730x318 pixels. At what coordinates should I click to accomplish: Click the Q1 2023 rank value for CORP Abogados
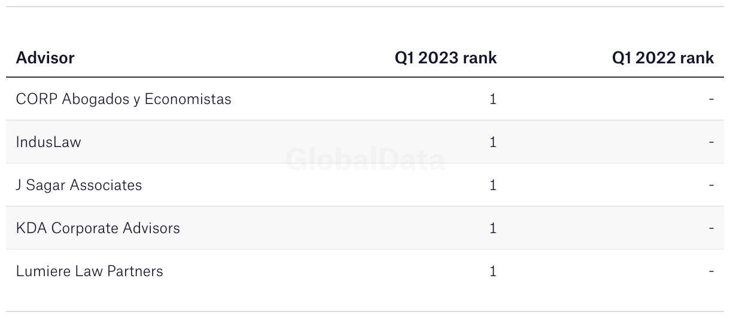click(x=493, y=99)
